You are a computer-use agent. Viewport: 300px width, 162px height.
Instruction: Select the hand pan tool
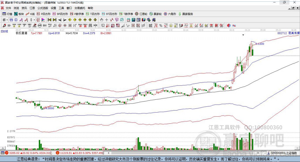click(102, 20)
